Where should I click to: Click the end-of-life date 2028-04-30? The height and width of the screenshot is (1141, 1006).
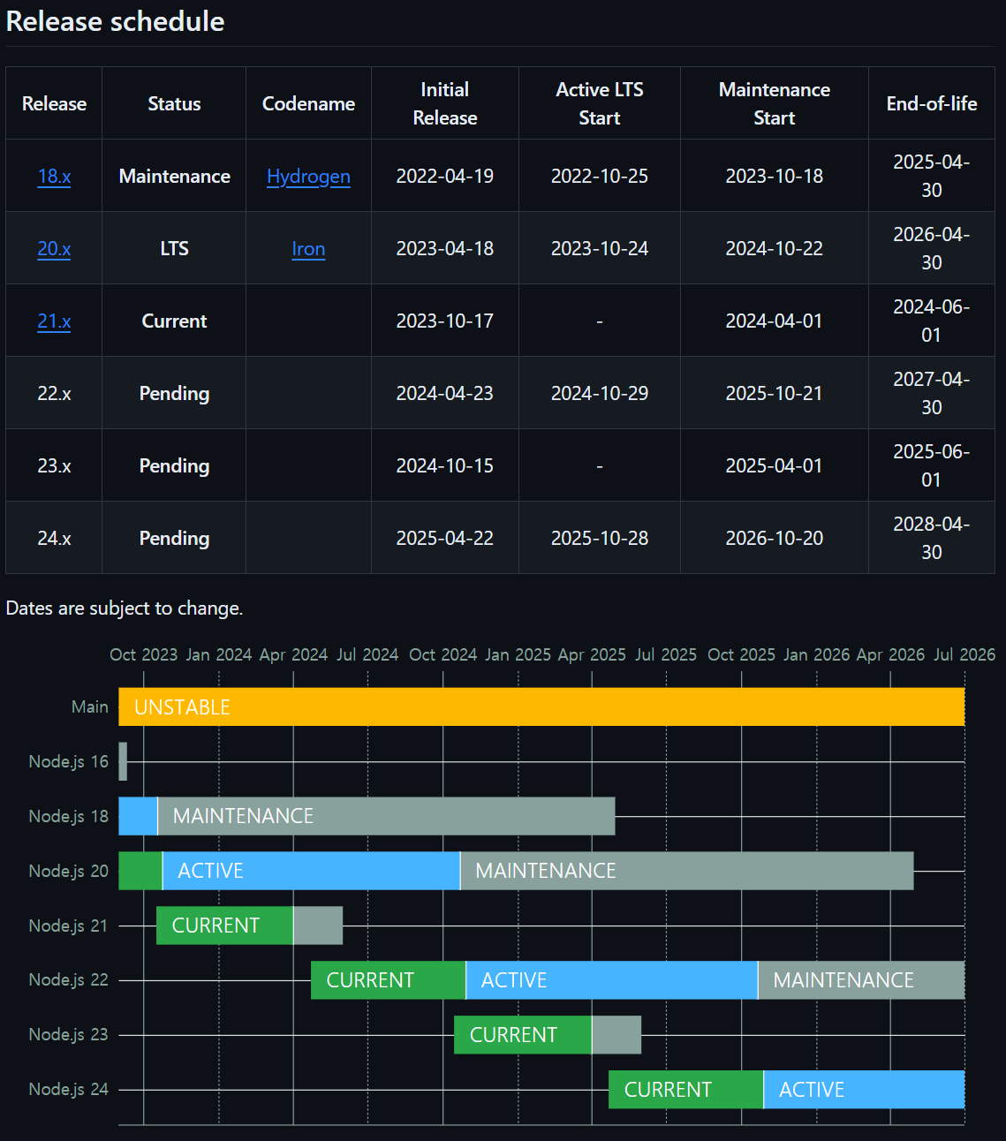(x=932, y=538)
